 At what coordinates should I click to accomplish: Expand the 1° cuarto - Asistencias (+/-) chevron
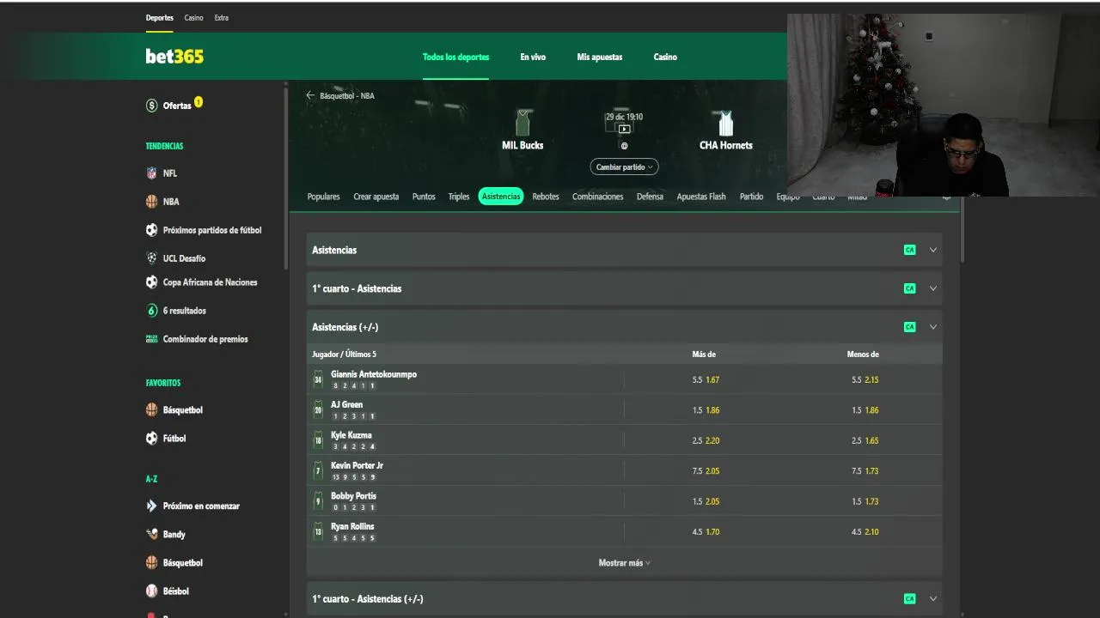tap(933, 599)
